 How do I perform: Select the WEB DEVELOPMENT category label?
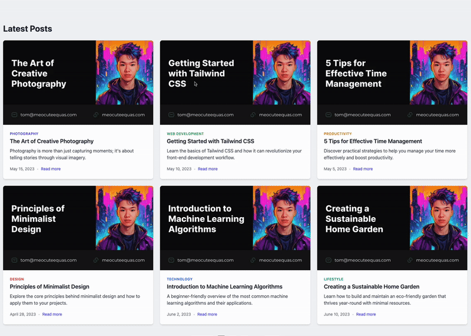coord(185,134)
